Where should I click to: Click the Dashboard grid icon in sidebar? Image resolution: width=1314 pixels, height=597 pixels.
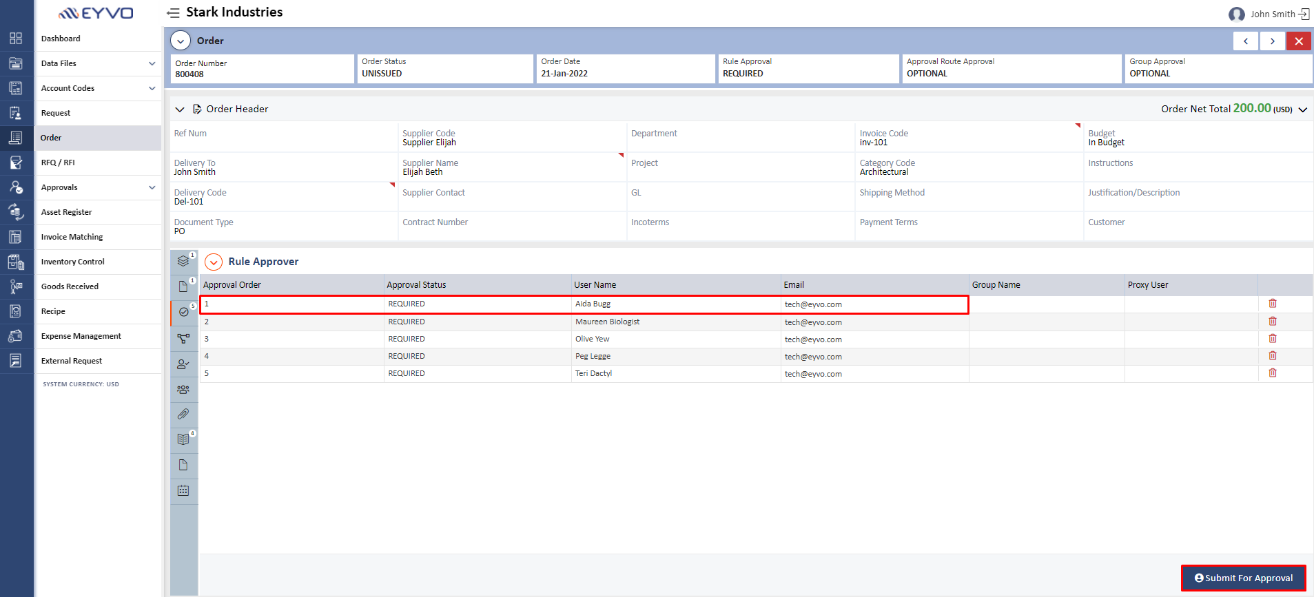click(16, 39)
